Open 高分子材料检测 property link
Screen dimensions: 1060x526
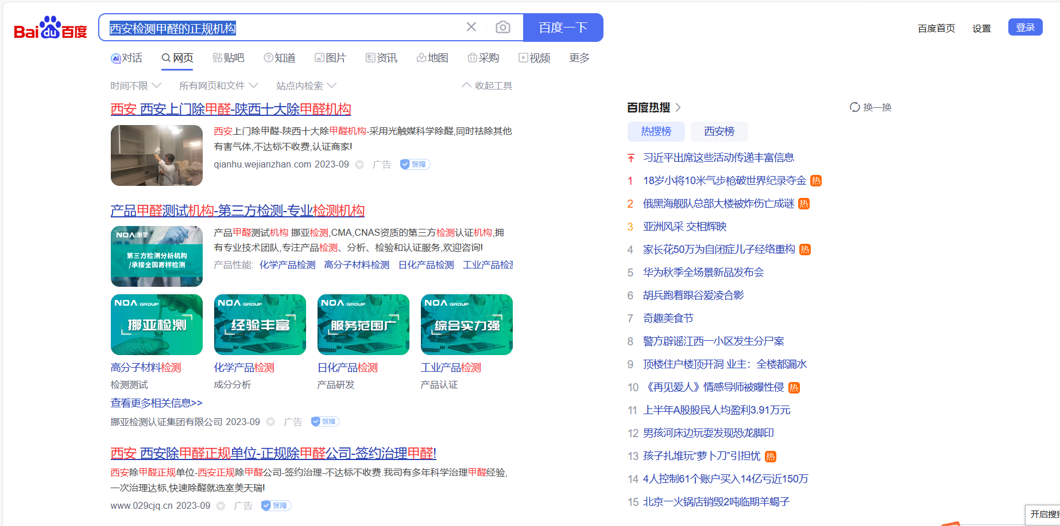click(x=357, y=265)
